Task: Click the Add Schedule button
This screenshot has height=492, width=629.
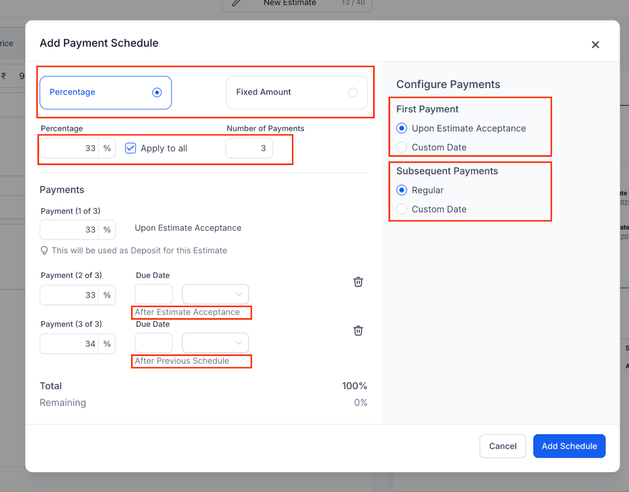Action: [569, 446]
